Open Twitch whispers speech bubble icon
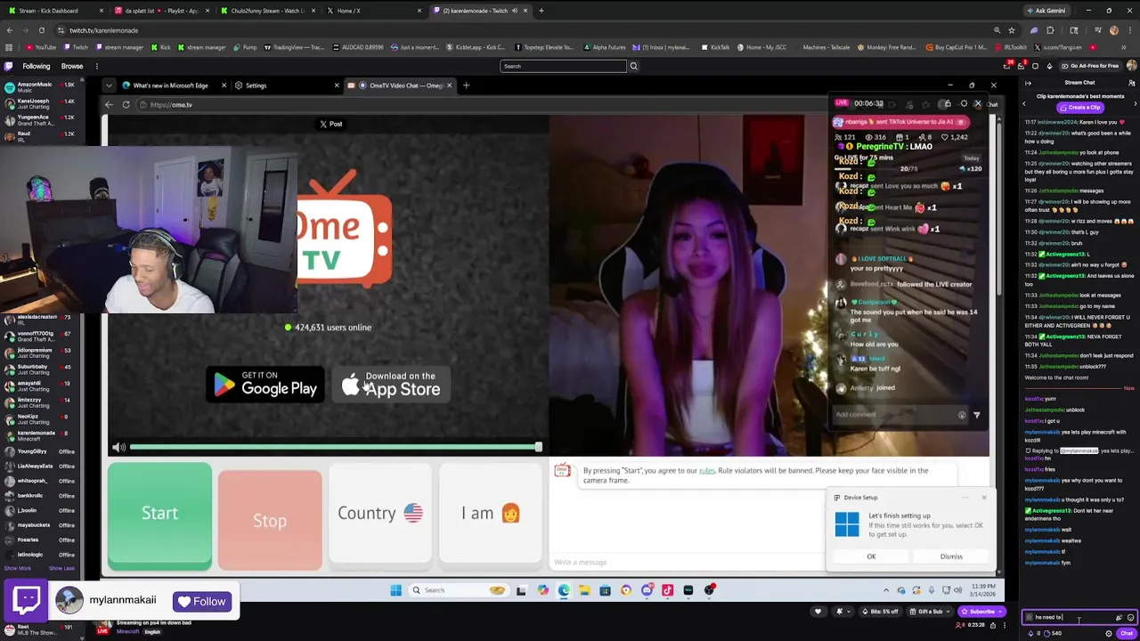The image size is (1140, 641). pyautogui.click(x=1035, y=66)
